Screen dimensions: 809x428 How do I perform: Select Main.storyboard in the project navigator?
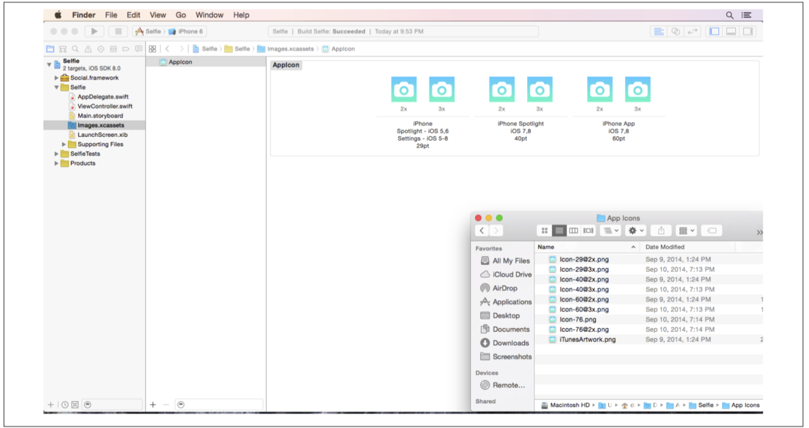[x=100, y=115]
